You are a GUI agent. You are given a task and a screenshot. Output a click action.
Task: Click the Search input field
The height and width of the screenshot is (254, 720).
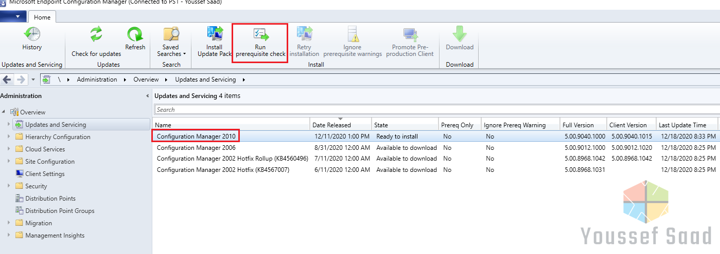pyautogui.click(x=436, y=109)
